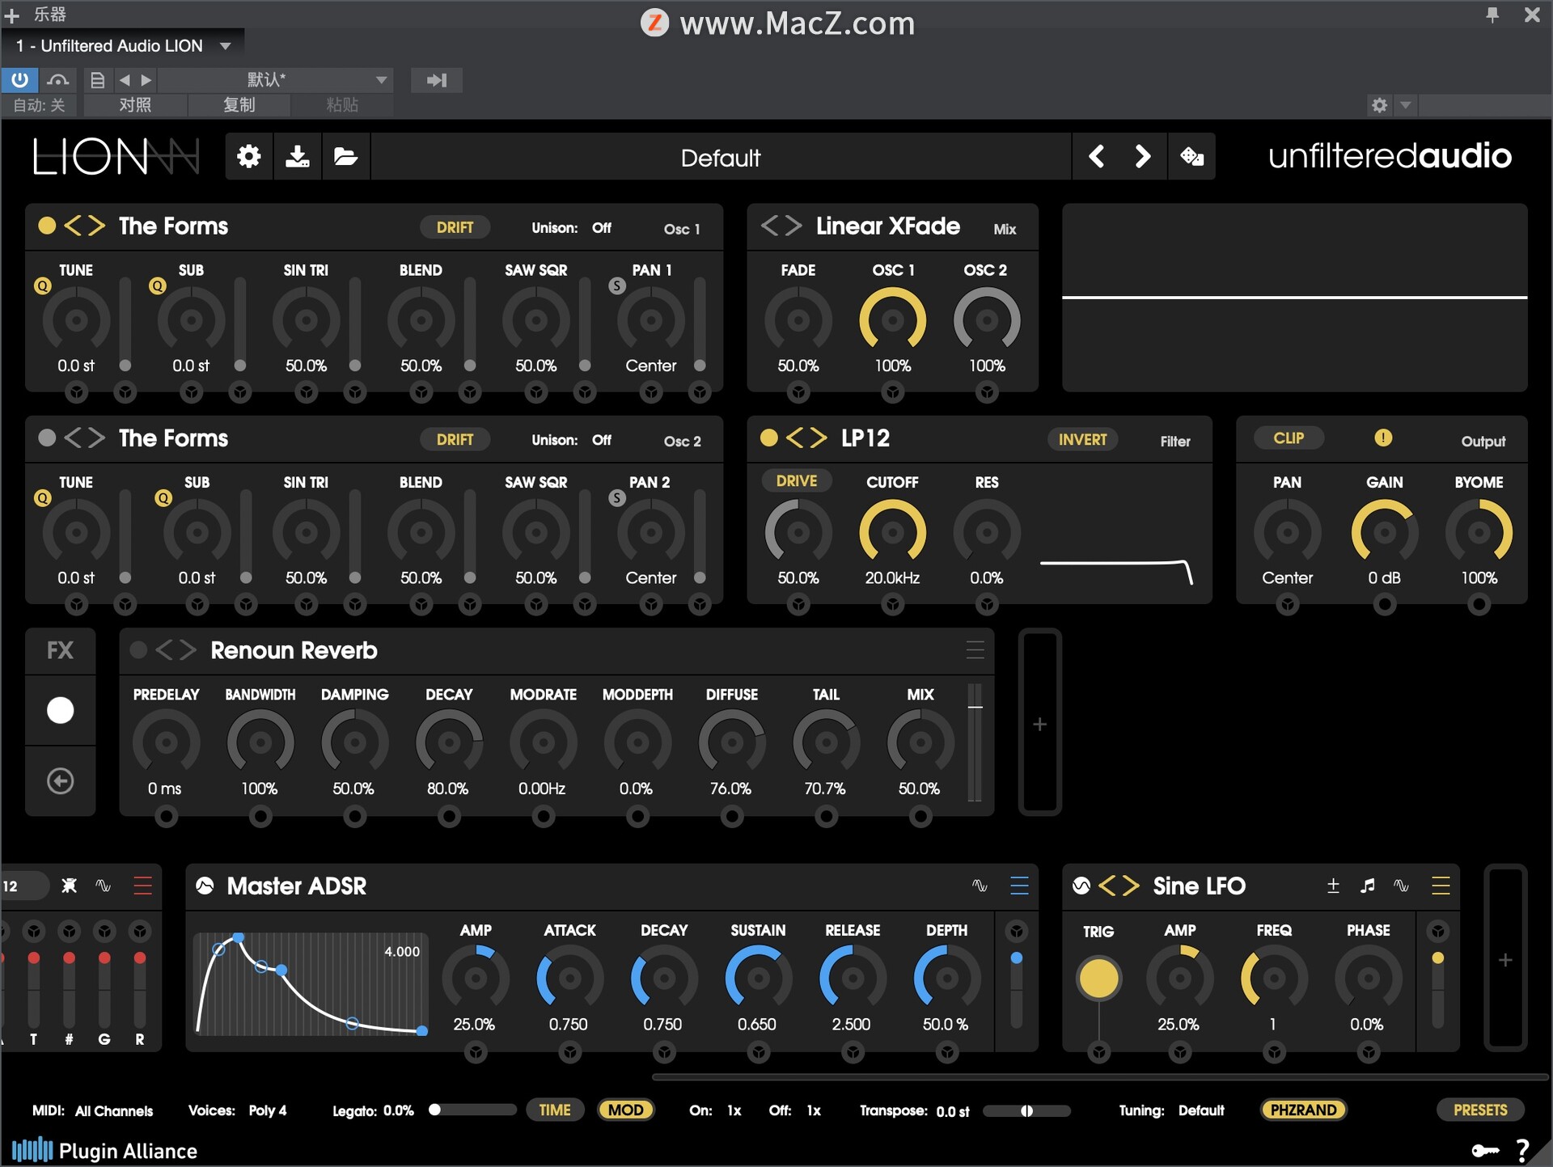Click 粘贴 paste menu item
The image size is (1553, 1167).
point(342,105)
